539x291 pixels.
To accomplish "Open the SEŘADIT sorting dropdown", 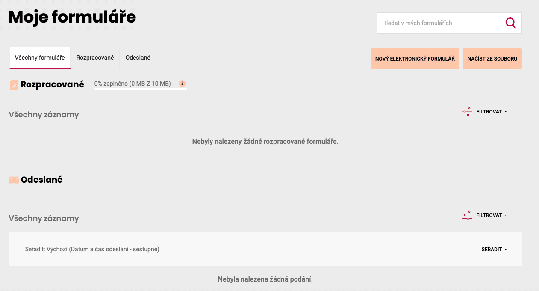I will tap(494, 250).
